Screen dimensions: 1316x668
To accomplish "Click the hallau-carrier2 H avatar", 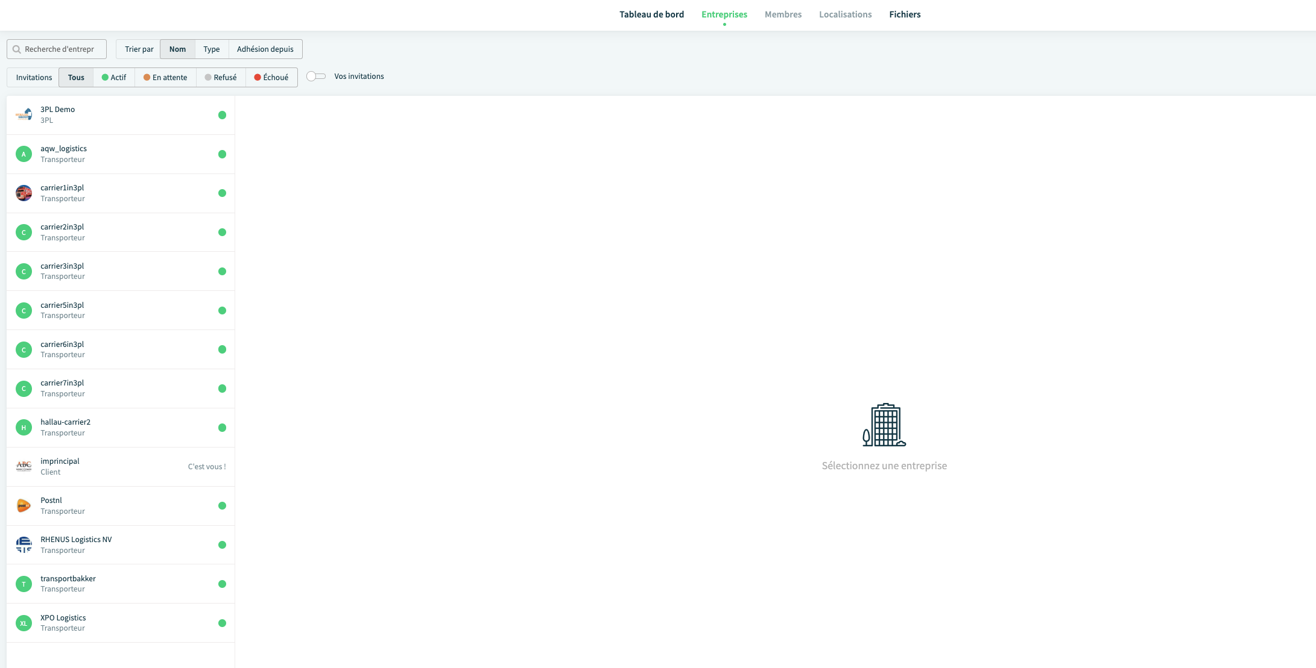I will coord(24,428).
